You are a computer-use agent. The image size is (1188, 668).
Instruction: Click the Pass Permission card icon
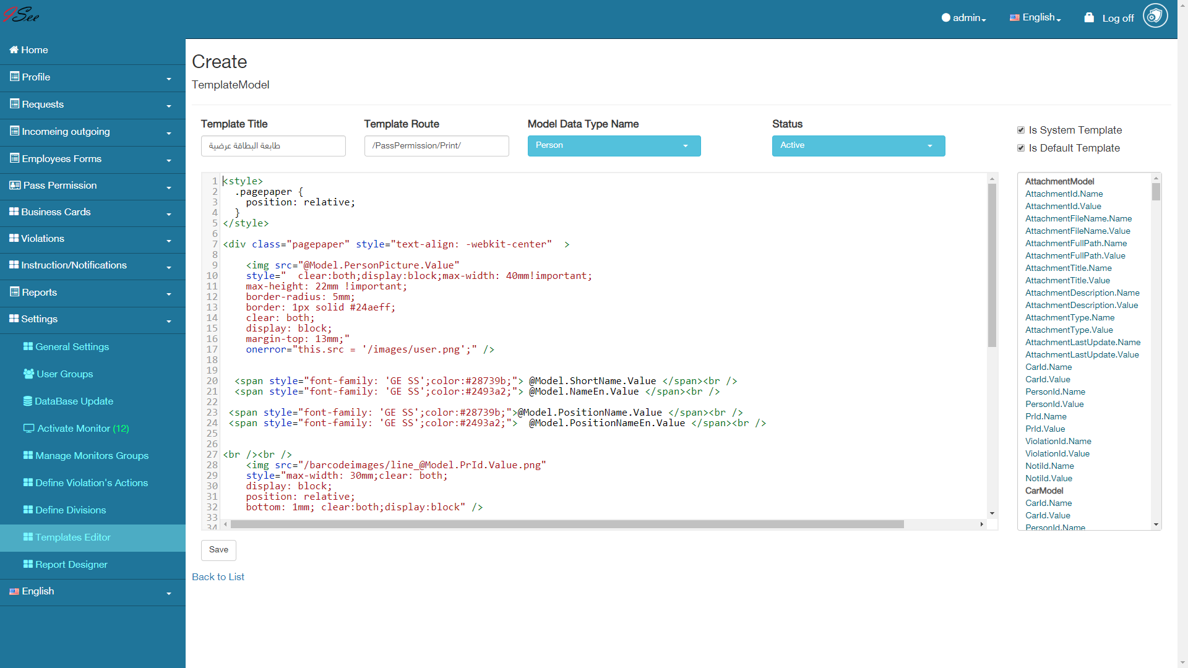click(x=15, y=185)
